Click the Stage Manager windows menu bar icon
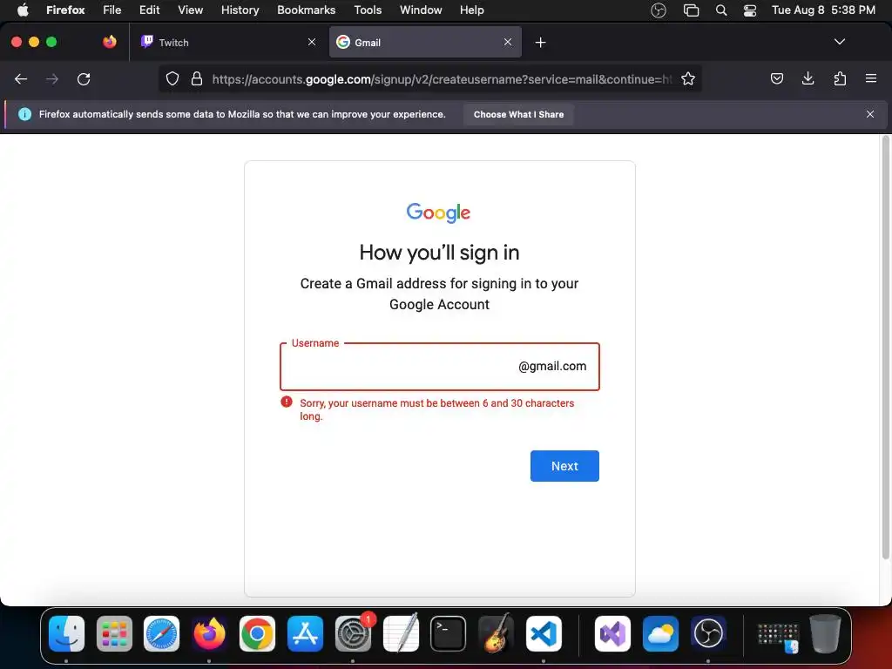892x669 pixels. pyautogui.click(x=691, y=10)
